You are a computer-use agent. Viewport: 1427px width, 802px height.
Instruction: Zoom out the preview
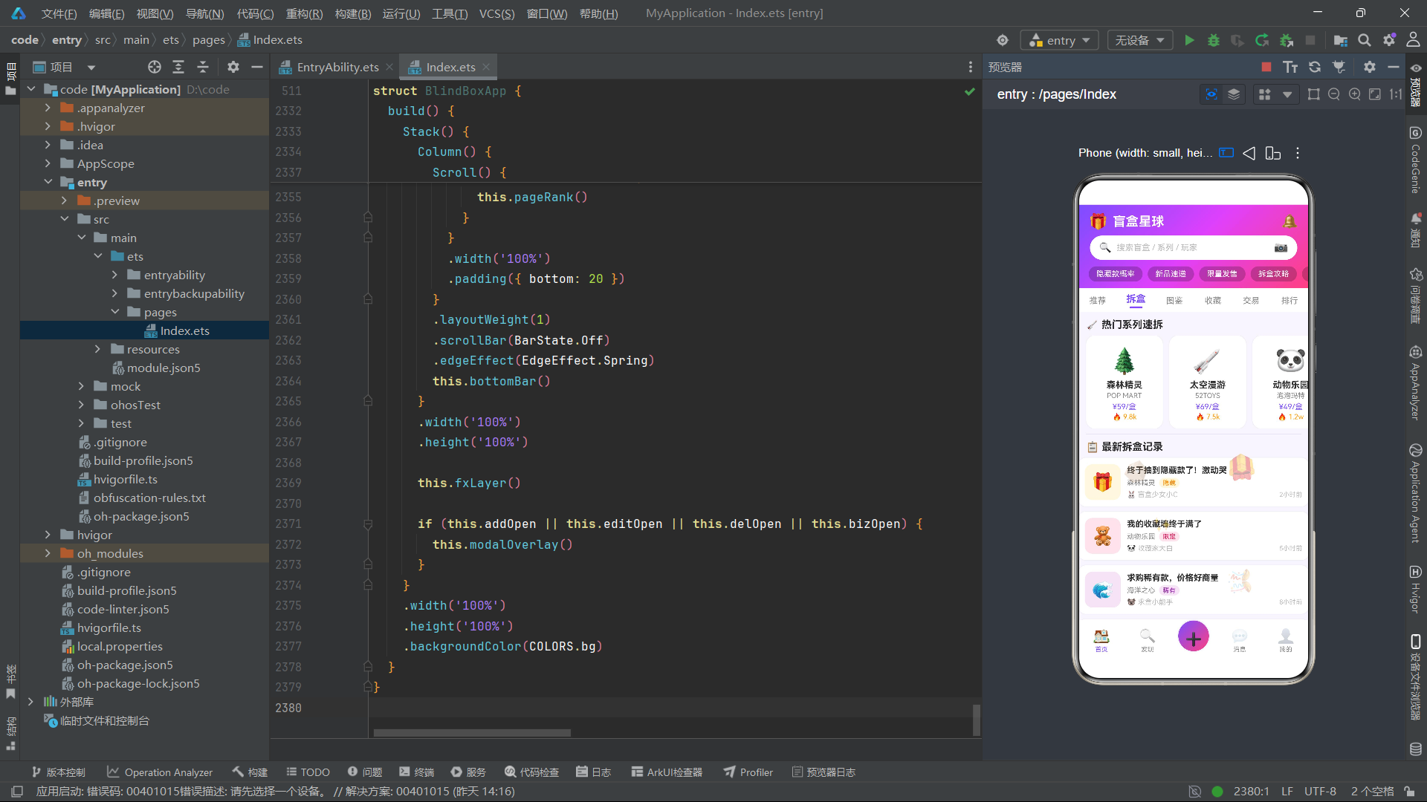click(x=1334, y=94)
